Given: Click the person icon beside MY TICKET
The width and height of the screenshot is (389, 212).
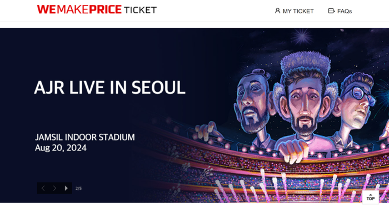Looking at the screenshot, I should (x=277, y=11).
